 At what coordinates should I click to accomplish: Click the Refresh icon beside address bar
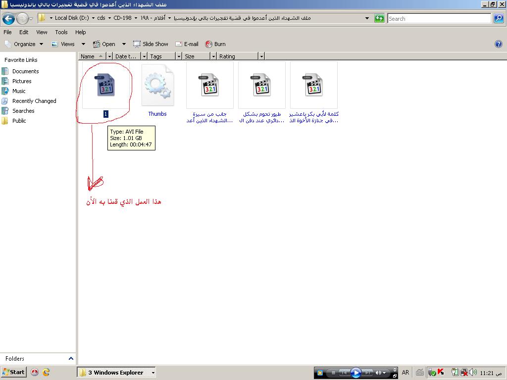379,18
